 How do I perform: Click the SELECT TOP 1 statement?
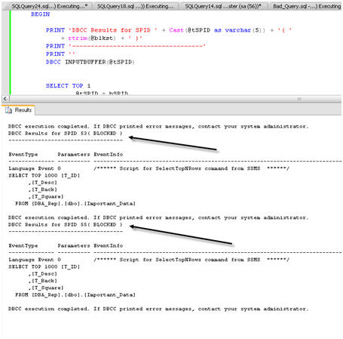(68, 86)
